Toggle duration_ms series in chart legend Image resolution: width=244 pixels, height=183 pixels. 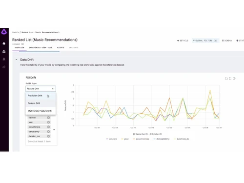[182, 139]
